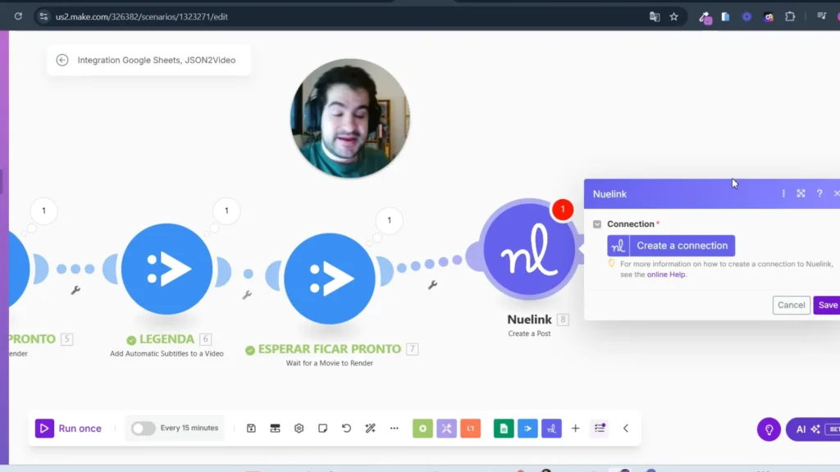The height and width of the screenshot is (472, 840).
Task: Open the green flow control tools icon
Action: pyautogui.click(x=422, y=428)
